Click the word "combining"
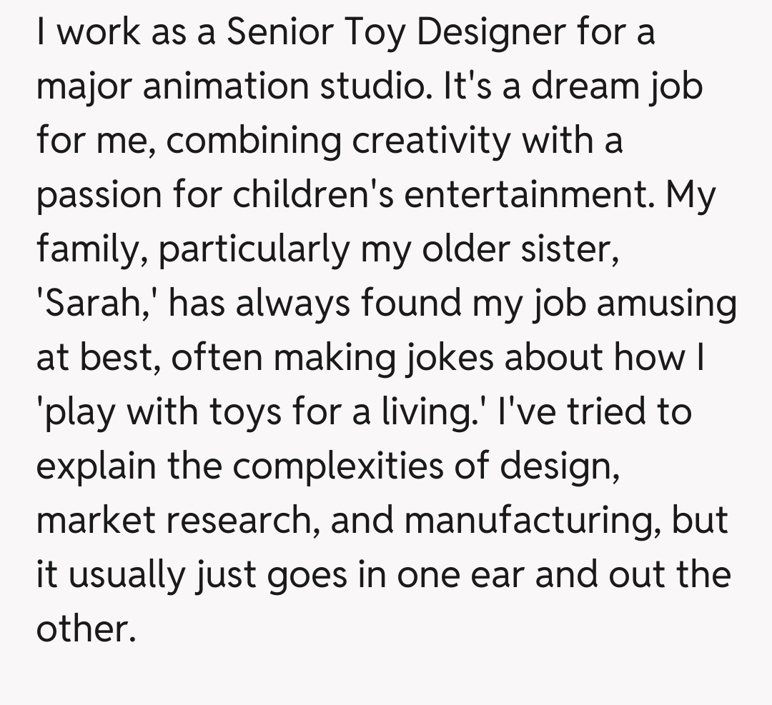The width and height of the screenshot is (772, 705). coord(254,141)
